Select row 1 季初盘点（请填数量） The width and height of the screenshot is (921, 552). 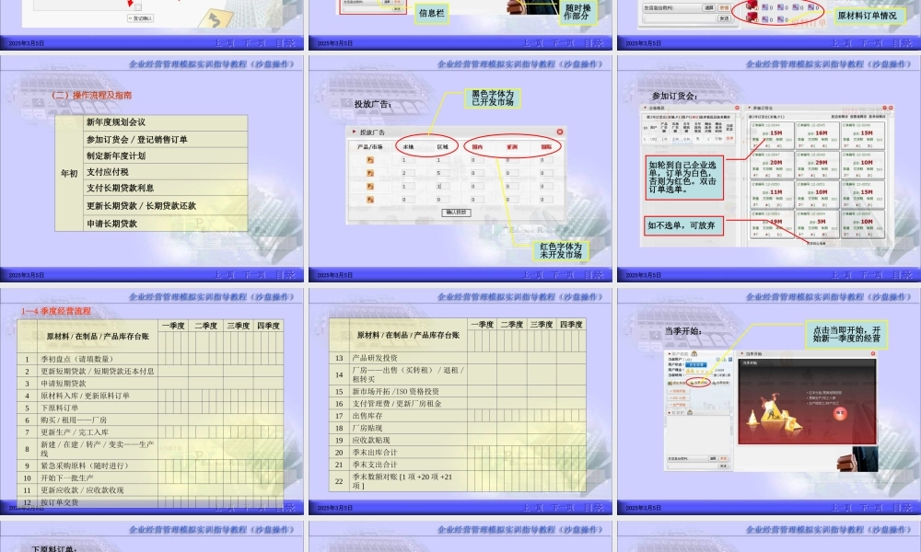pyautogui.click(x=150, y=359)
